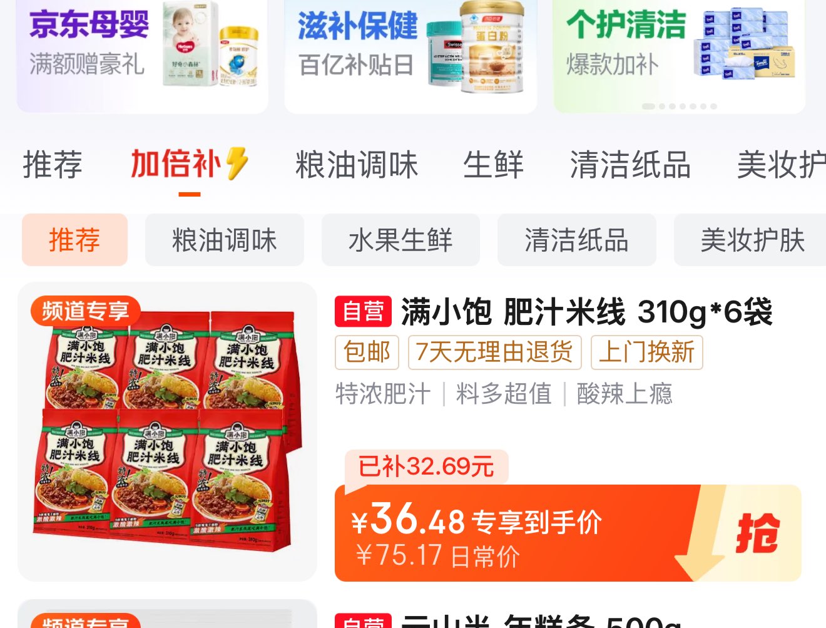The width and height of the screenshot is (826, 628).
Task: Click the 抢 grab-deal button
Action: click(757, 533)
